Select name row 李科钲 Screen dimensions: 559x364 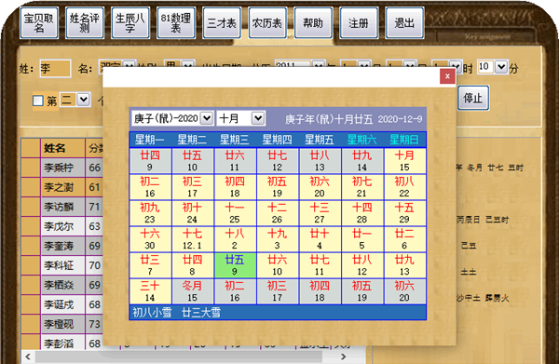(62, 265)
